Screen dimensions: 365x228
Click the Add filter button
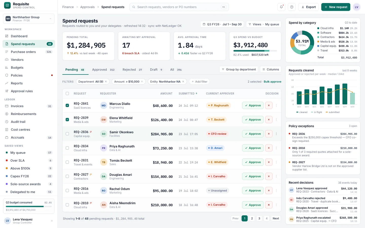(x=199, y=82)
